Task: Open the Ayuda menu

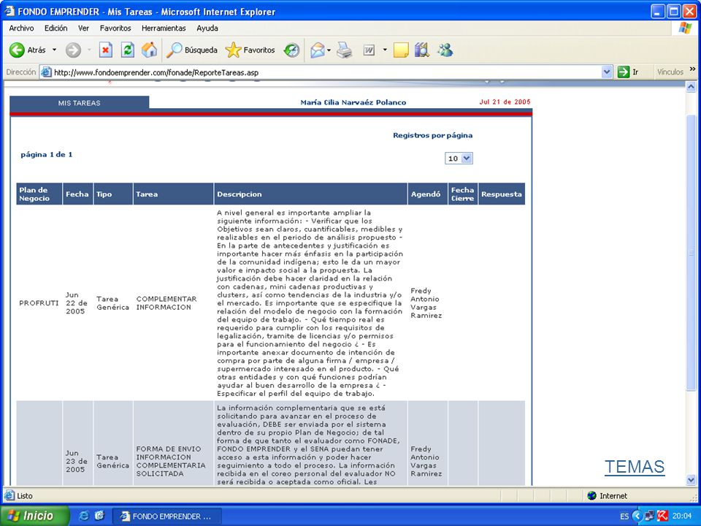Action: [x=207, y=28]
